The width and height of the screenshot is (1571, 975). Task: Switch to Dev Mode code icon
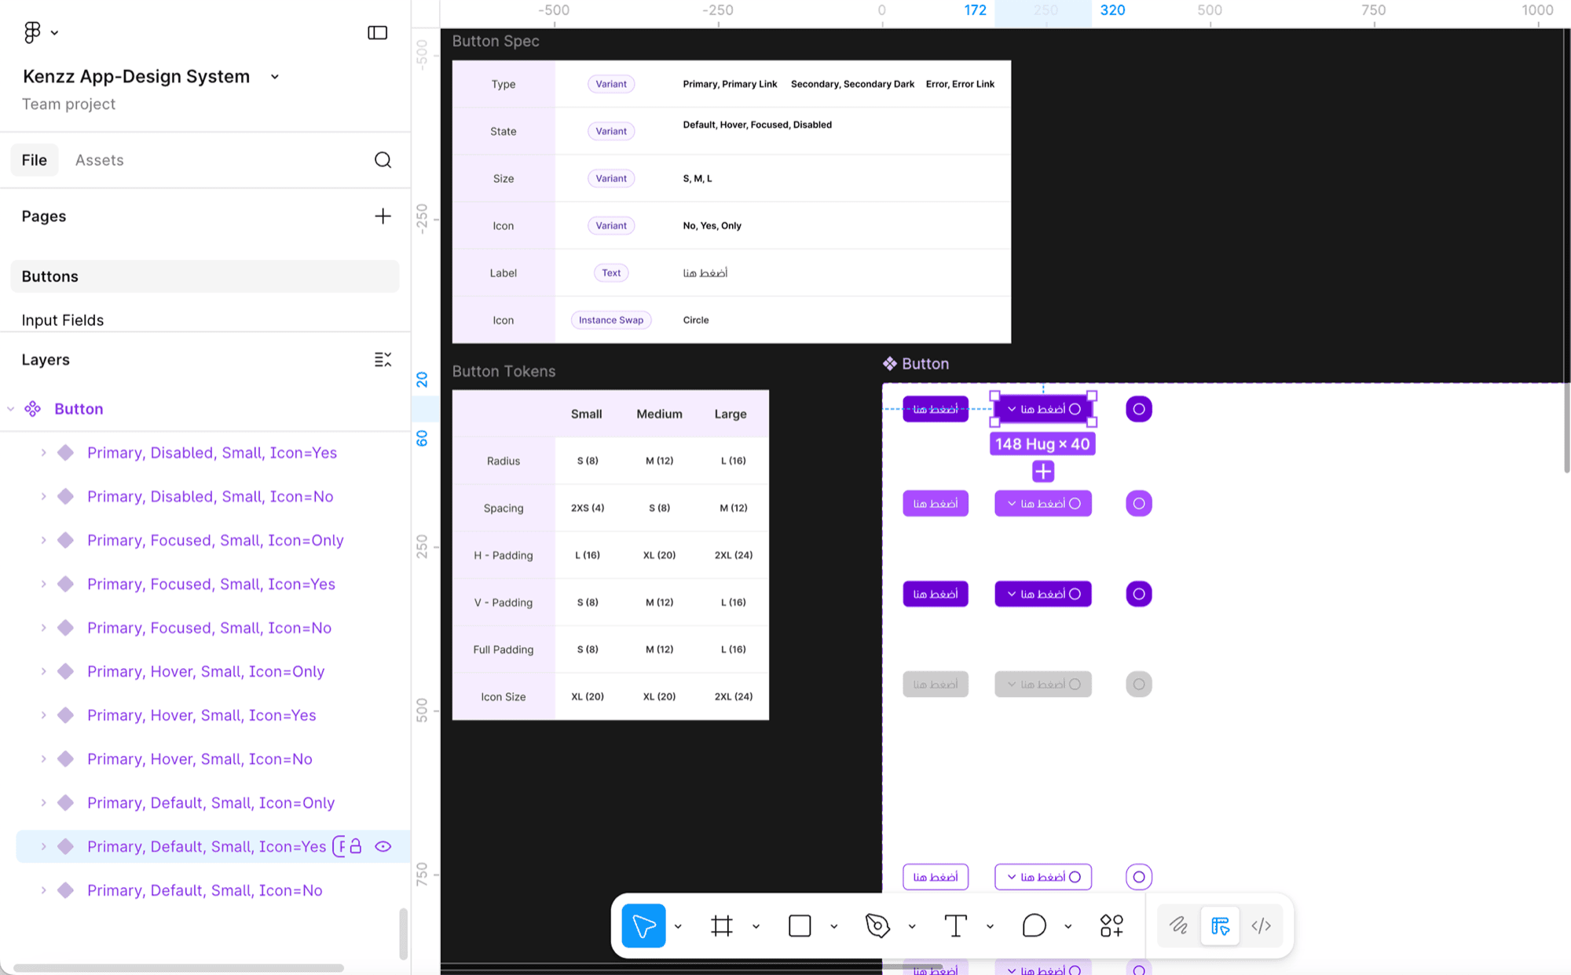tap(1262, 926)
